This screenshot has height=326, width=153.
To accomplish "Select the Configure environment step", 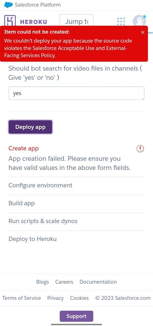I will coord(40,185).
